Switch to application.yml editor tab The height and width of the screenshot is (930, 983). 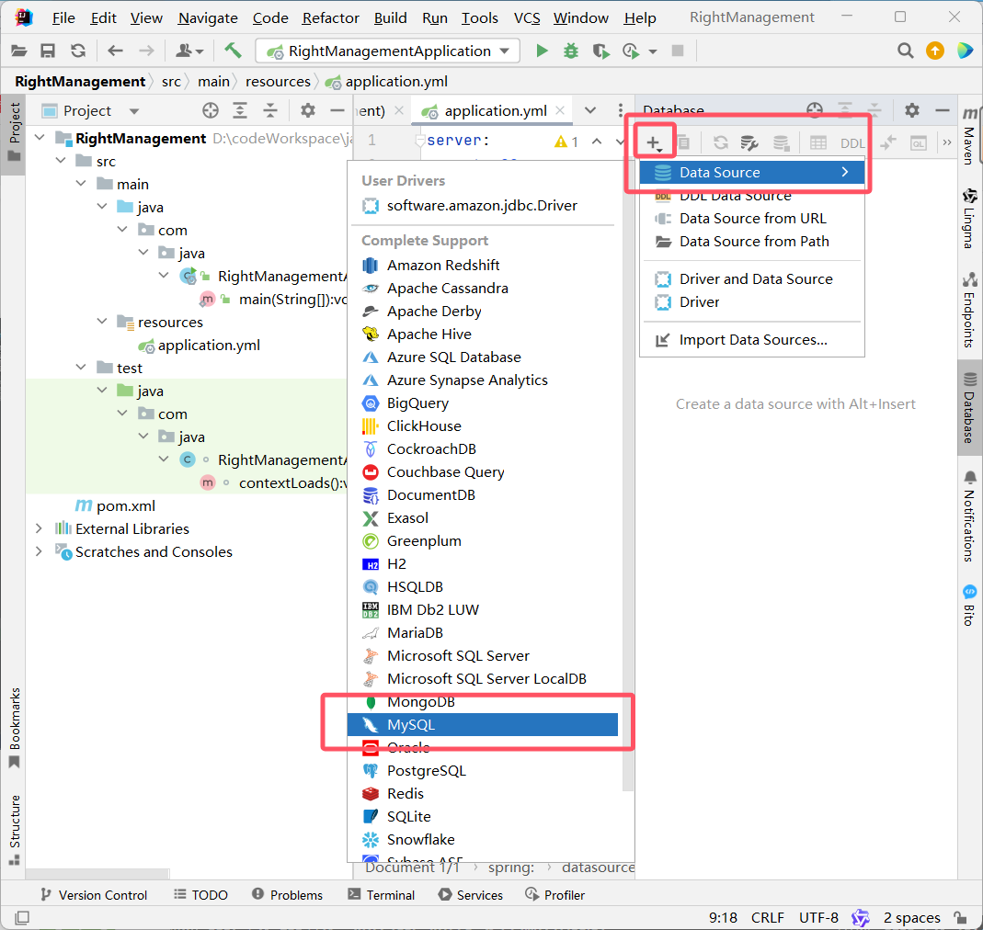[494, 111]
